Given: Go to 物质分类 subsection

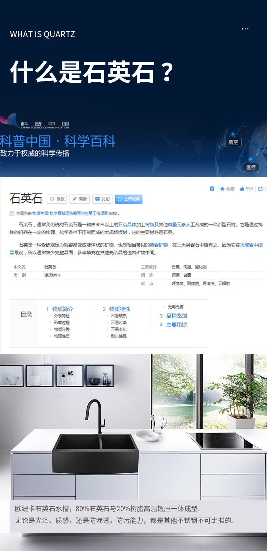Looking at the screenshot, I should click(62, 329).
